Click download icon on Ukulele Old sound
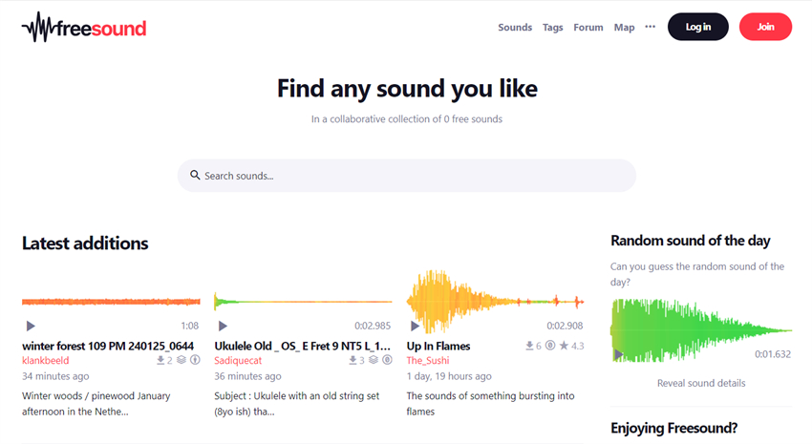812x444 pixels. (x=353, y=360)
